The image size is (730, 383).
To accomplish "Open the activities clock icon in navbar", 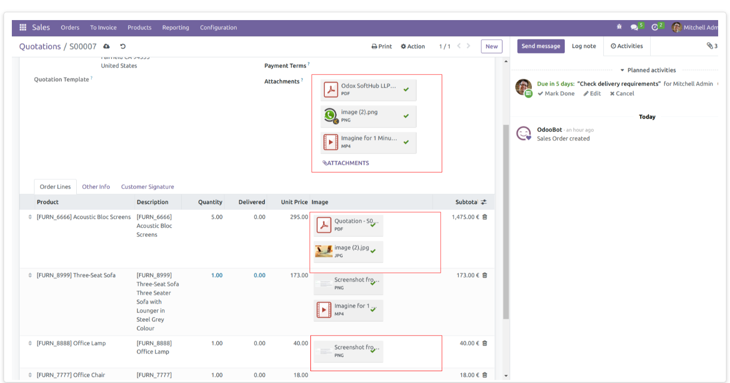I will point(655,27).
